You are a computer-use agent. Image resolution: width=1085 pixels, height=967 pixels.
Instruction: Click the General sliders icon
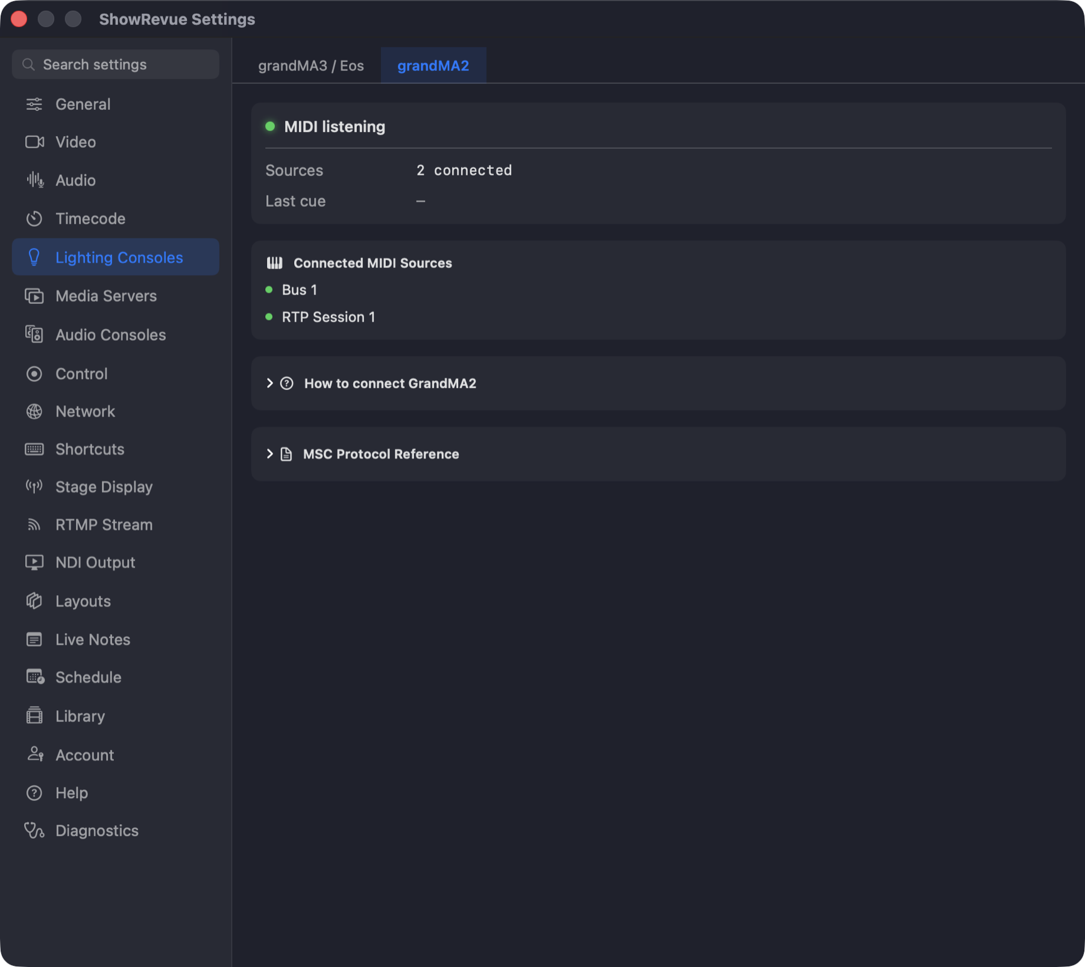click(x=34, y=104)
